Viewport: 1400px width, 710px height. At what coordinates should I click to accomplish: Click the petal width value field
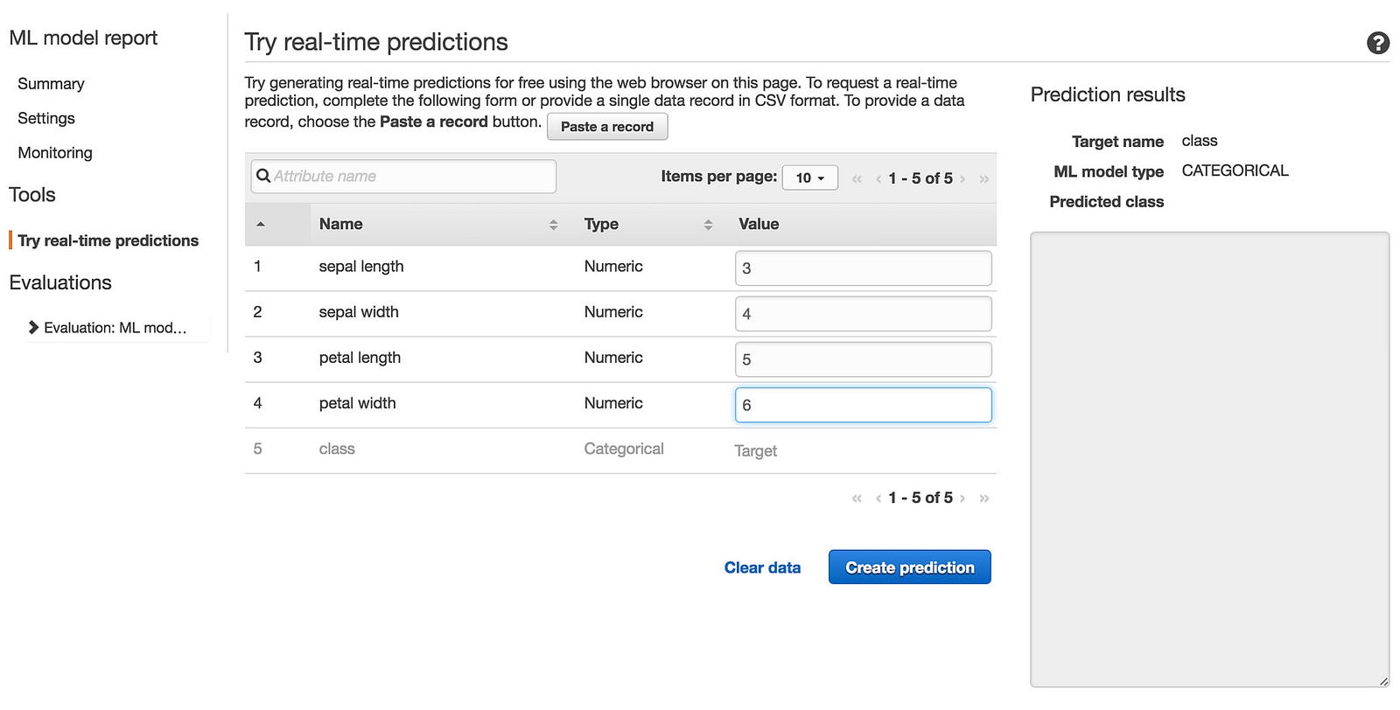click(863, 405)
